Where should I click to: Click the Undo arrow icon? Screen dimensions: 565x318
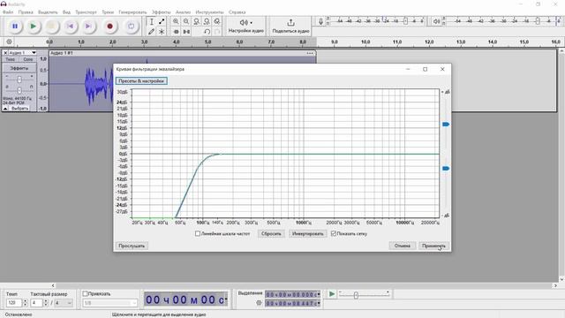(207, 32)
